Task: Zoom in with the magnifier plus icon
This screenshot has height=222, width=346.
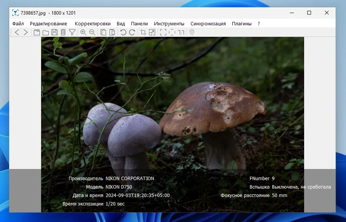Action: tap(83, 32)
